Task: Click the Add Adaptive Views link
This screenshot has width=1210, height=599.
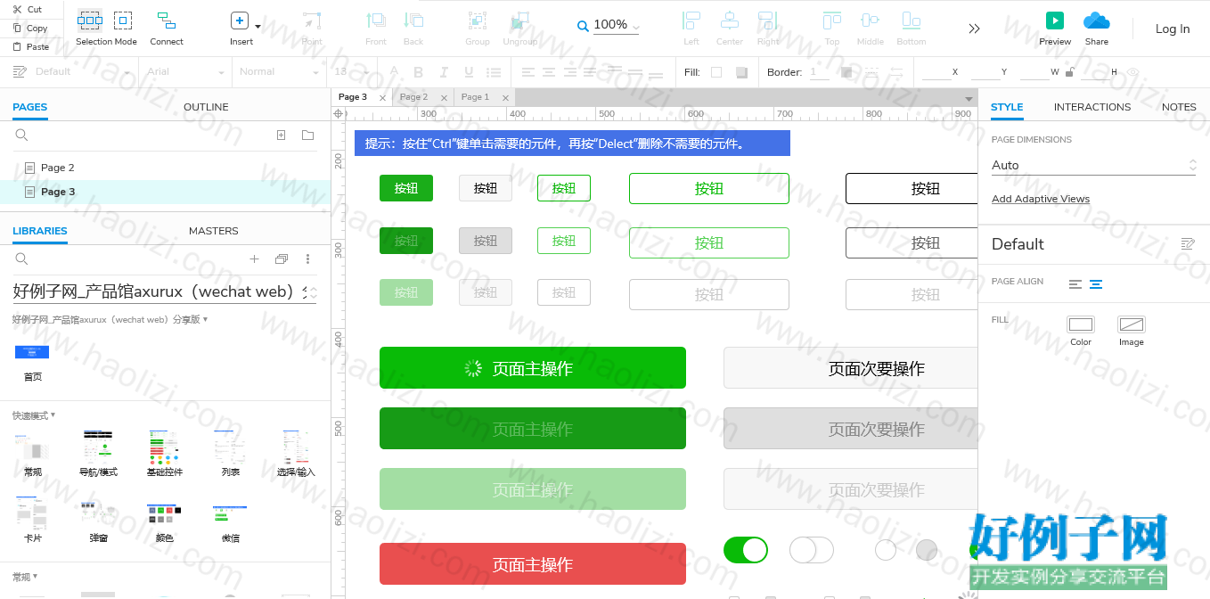Action: click(x=1041, y=199)
